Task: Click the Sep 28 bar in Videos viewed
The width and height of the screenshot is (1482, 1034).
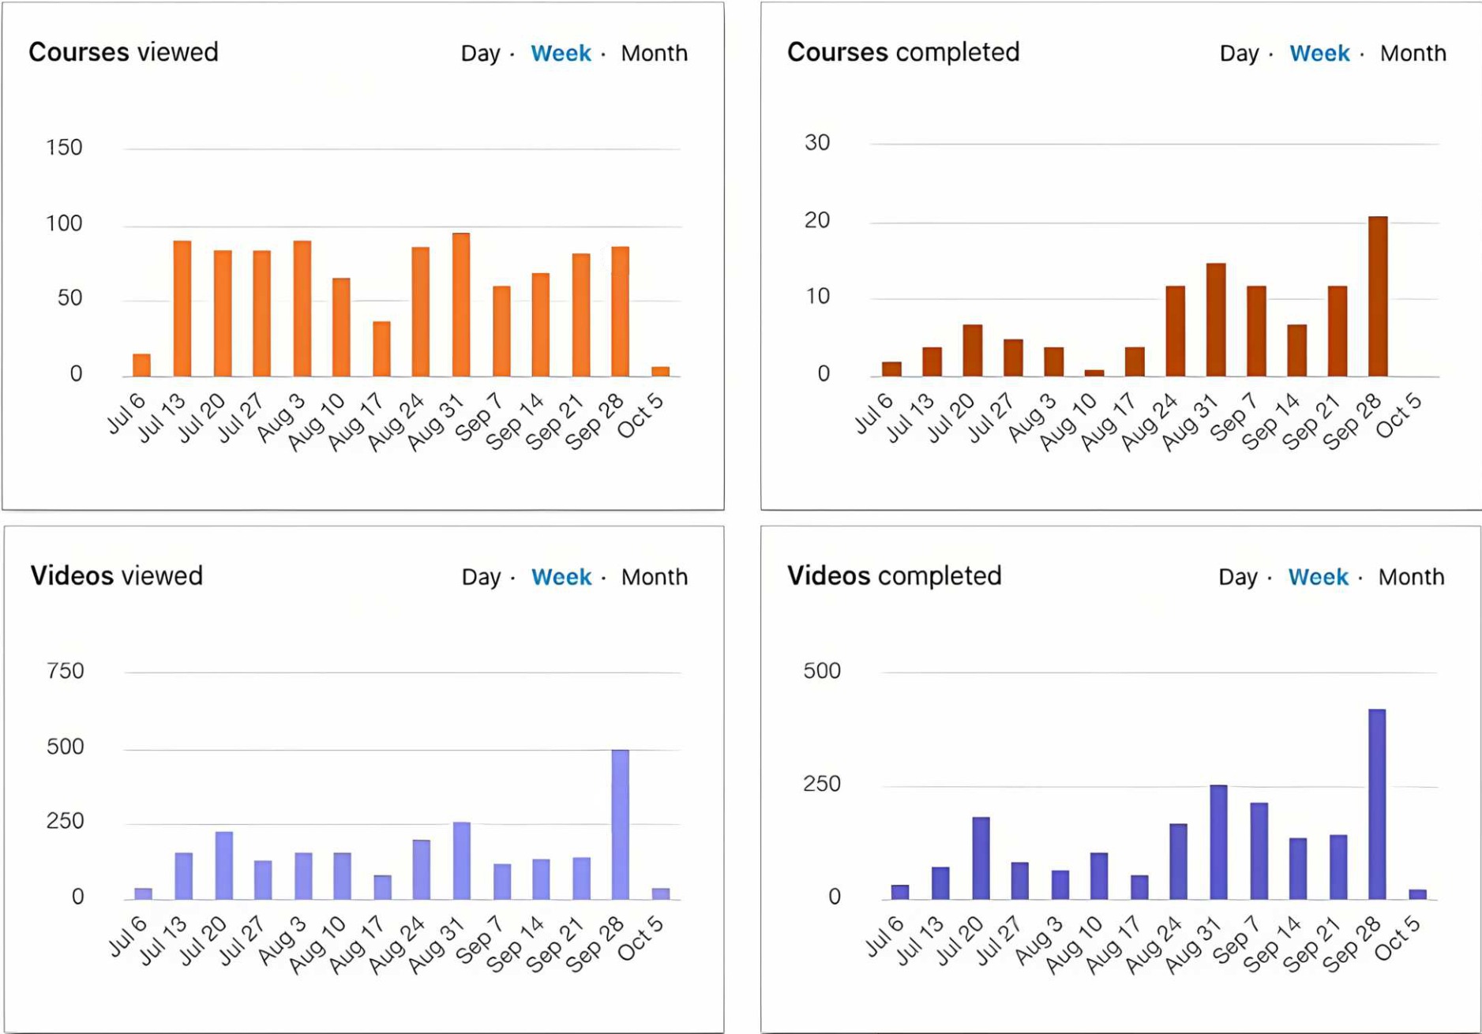Action: (621, 825)
